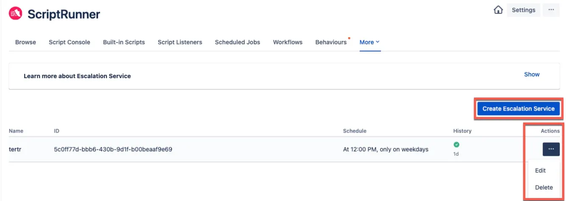Select ID 5c0ff77d-bbb6-430b-9d1f-b00beaaf9e69
The image size is (566, 201).
[113, 149]
